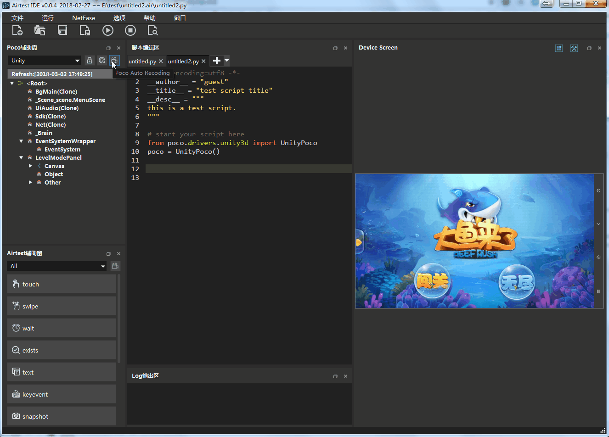The height and width of the screenshot is (437, 609).
Task: Collapse LevelModePanel node
Action: click(x=21, y=157)
